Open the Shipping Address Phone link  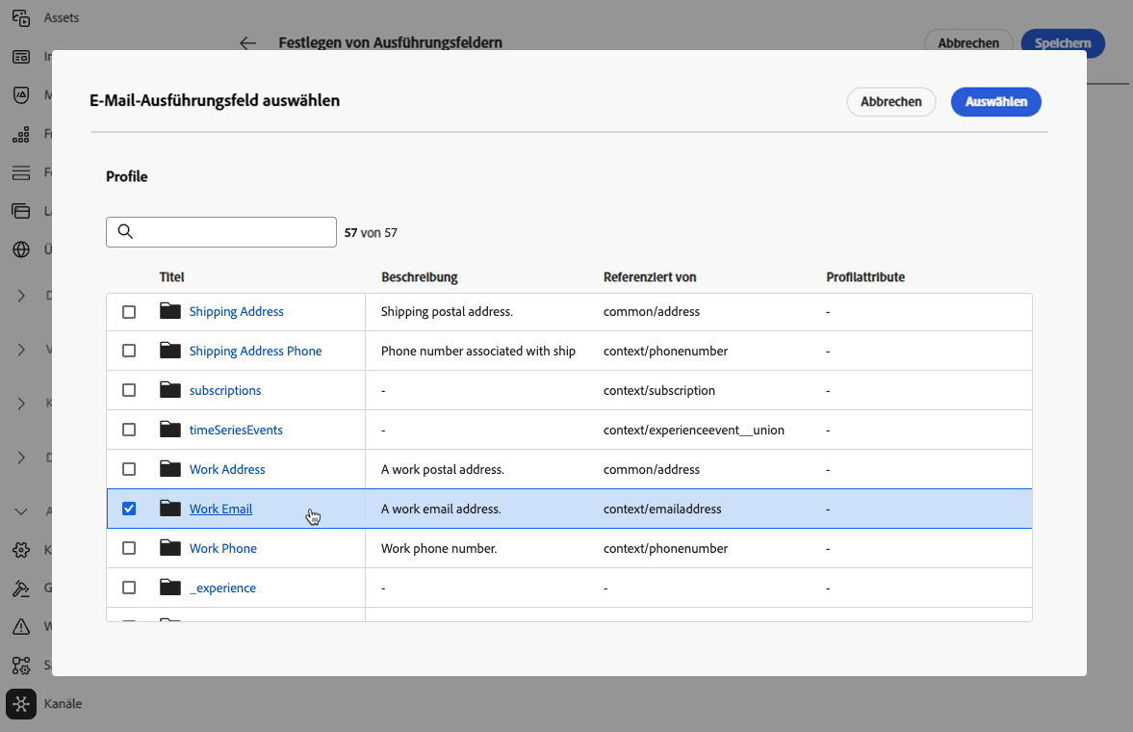point(255,351)
